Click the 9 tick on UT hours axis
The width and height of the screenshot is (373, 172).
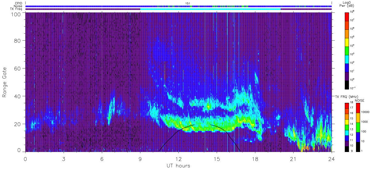pyautogui.click(x=140, y=159)
